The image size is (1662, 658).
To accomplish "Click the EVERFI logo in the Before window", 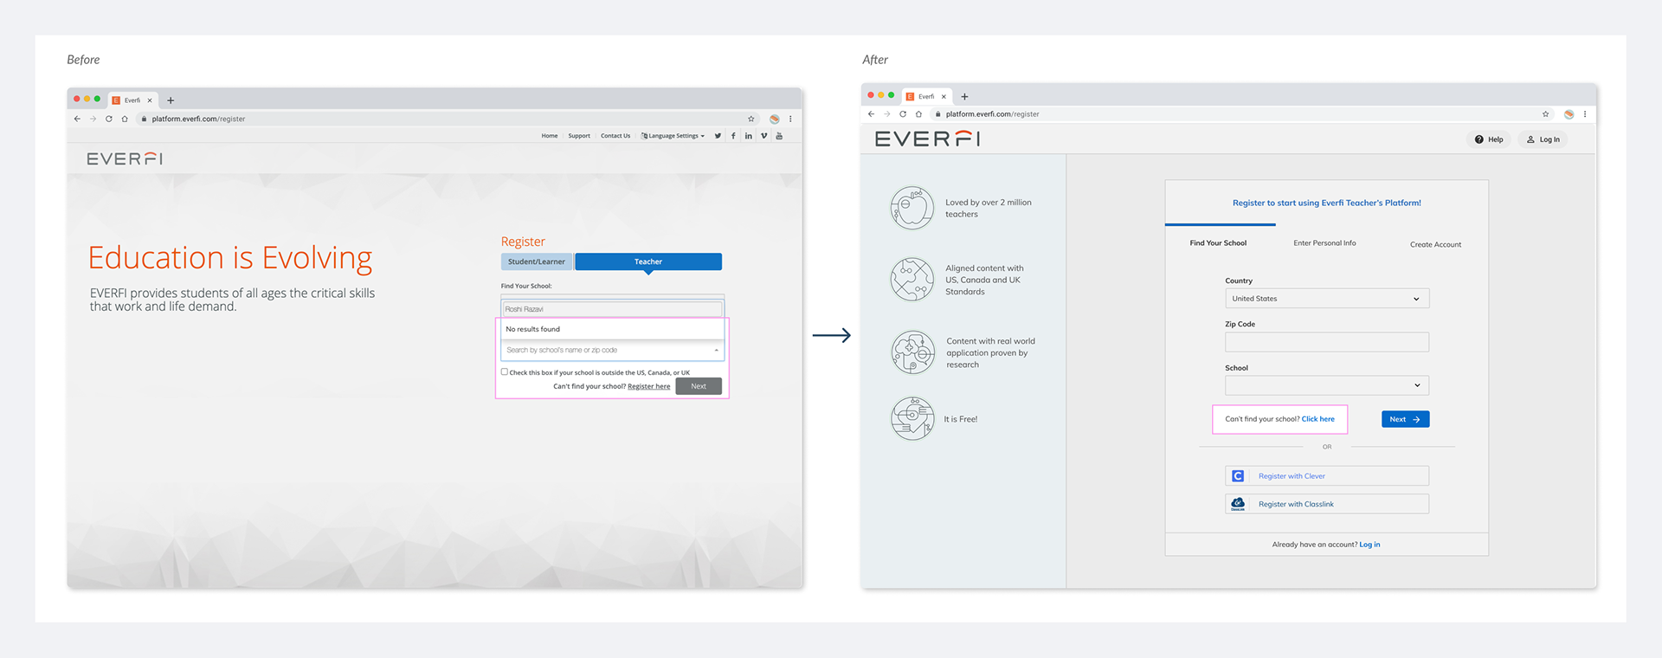I will pos(125,158).
